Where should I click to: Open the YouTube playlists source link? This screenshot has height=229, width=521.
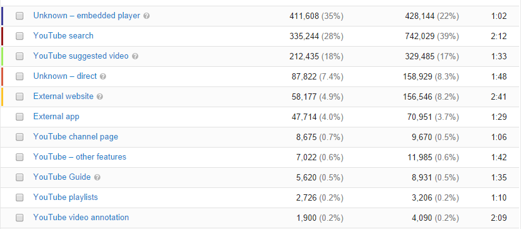[x=66, y=197]
